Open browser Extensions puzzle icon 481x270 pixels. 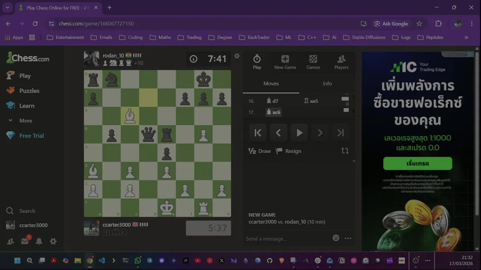tap(438, 24)
